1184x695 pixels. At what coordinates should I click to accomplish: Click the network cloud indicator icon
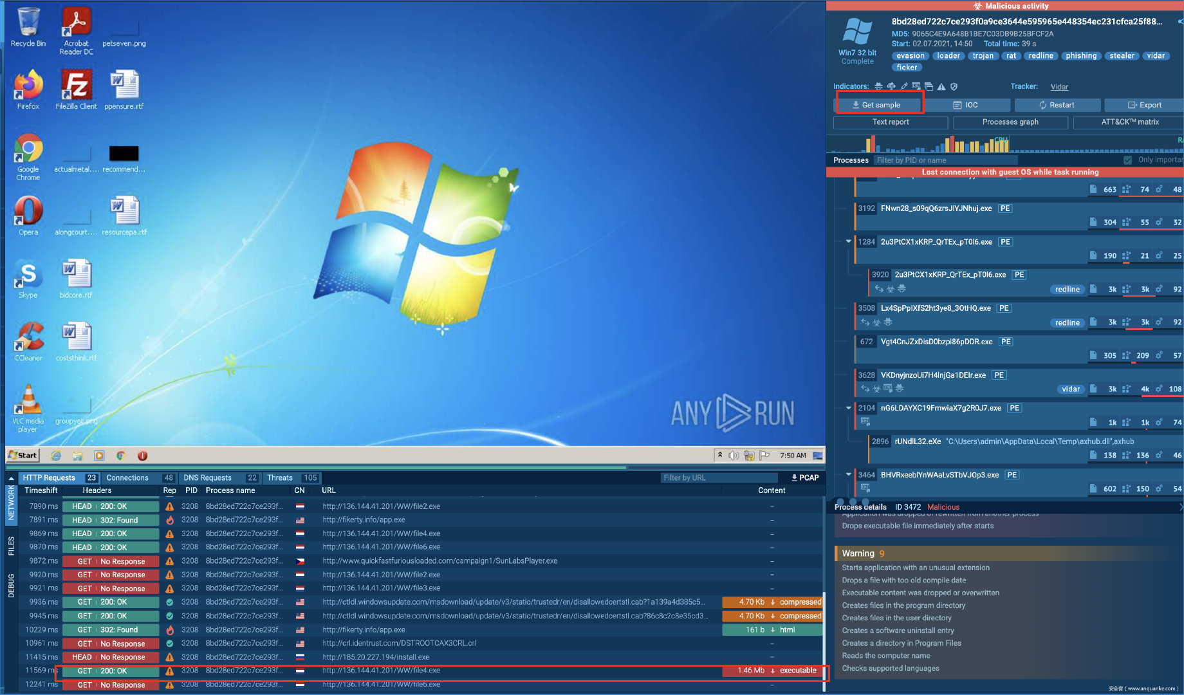point(891,86)
